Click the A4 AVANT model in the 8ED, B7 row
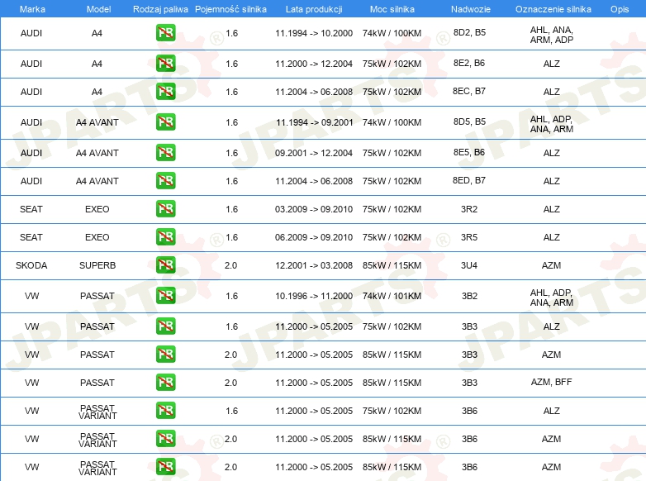Viewport: 646px width, 481px height. point(97,181)
